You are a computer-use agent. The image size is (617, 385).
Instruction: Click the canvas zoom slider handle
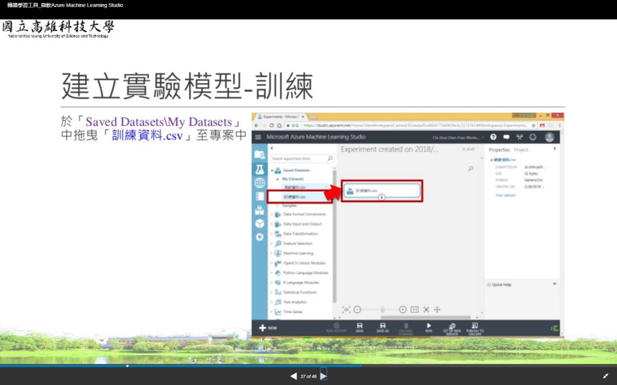pos(382,310)
